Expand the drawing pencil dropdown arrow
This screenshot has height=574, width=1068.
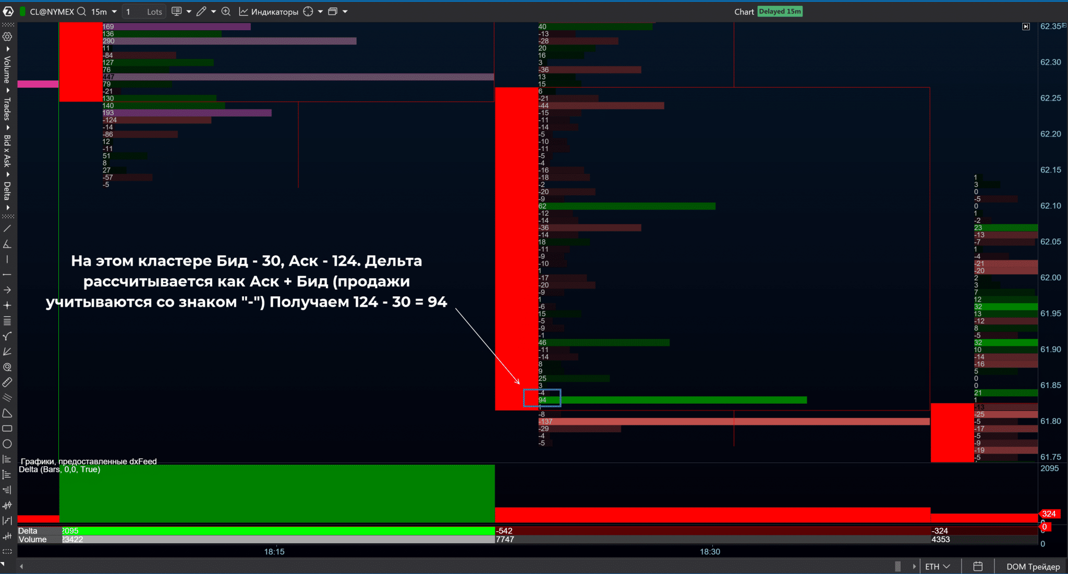[214, 11]
